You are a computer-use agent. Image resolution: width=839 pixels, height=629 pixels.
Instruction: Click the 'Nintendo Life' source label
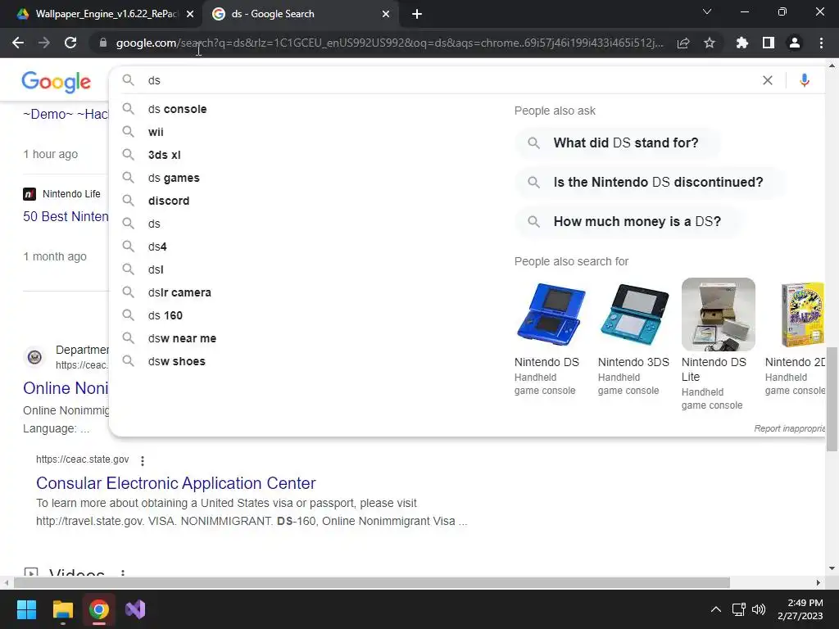(71, 194)
